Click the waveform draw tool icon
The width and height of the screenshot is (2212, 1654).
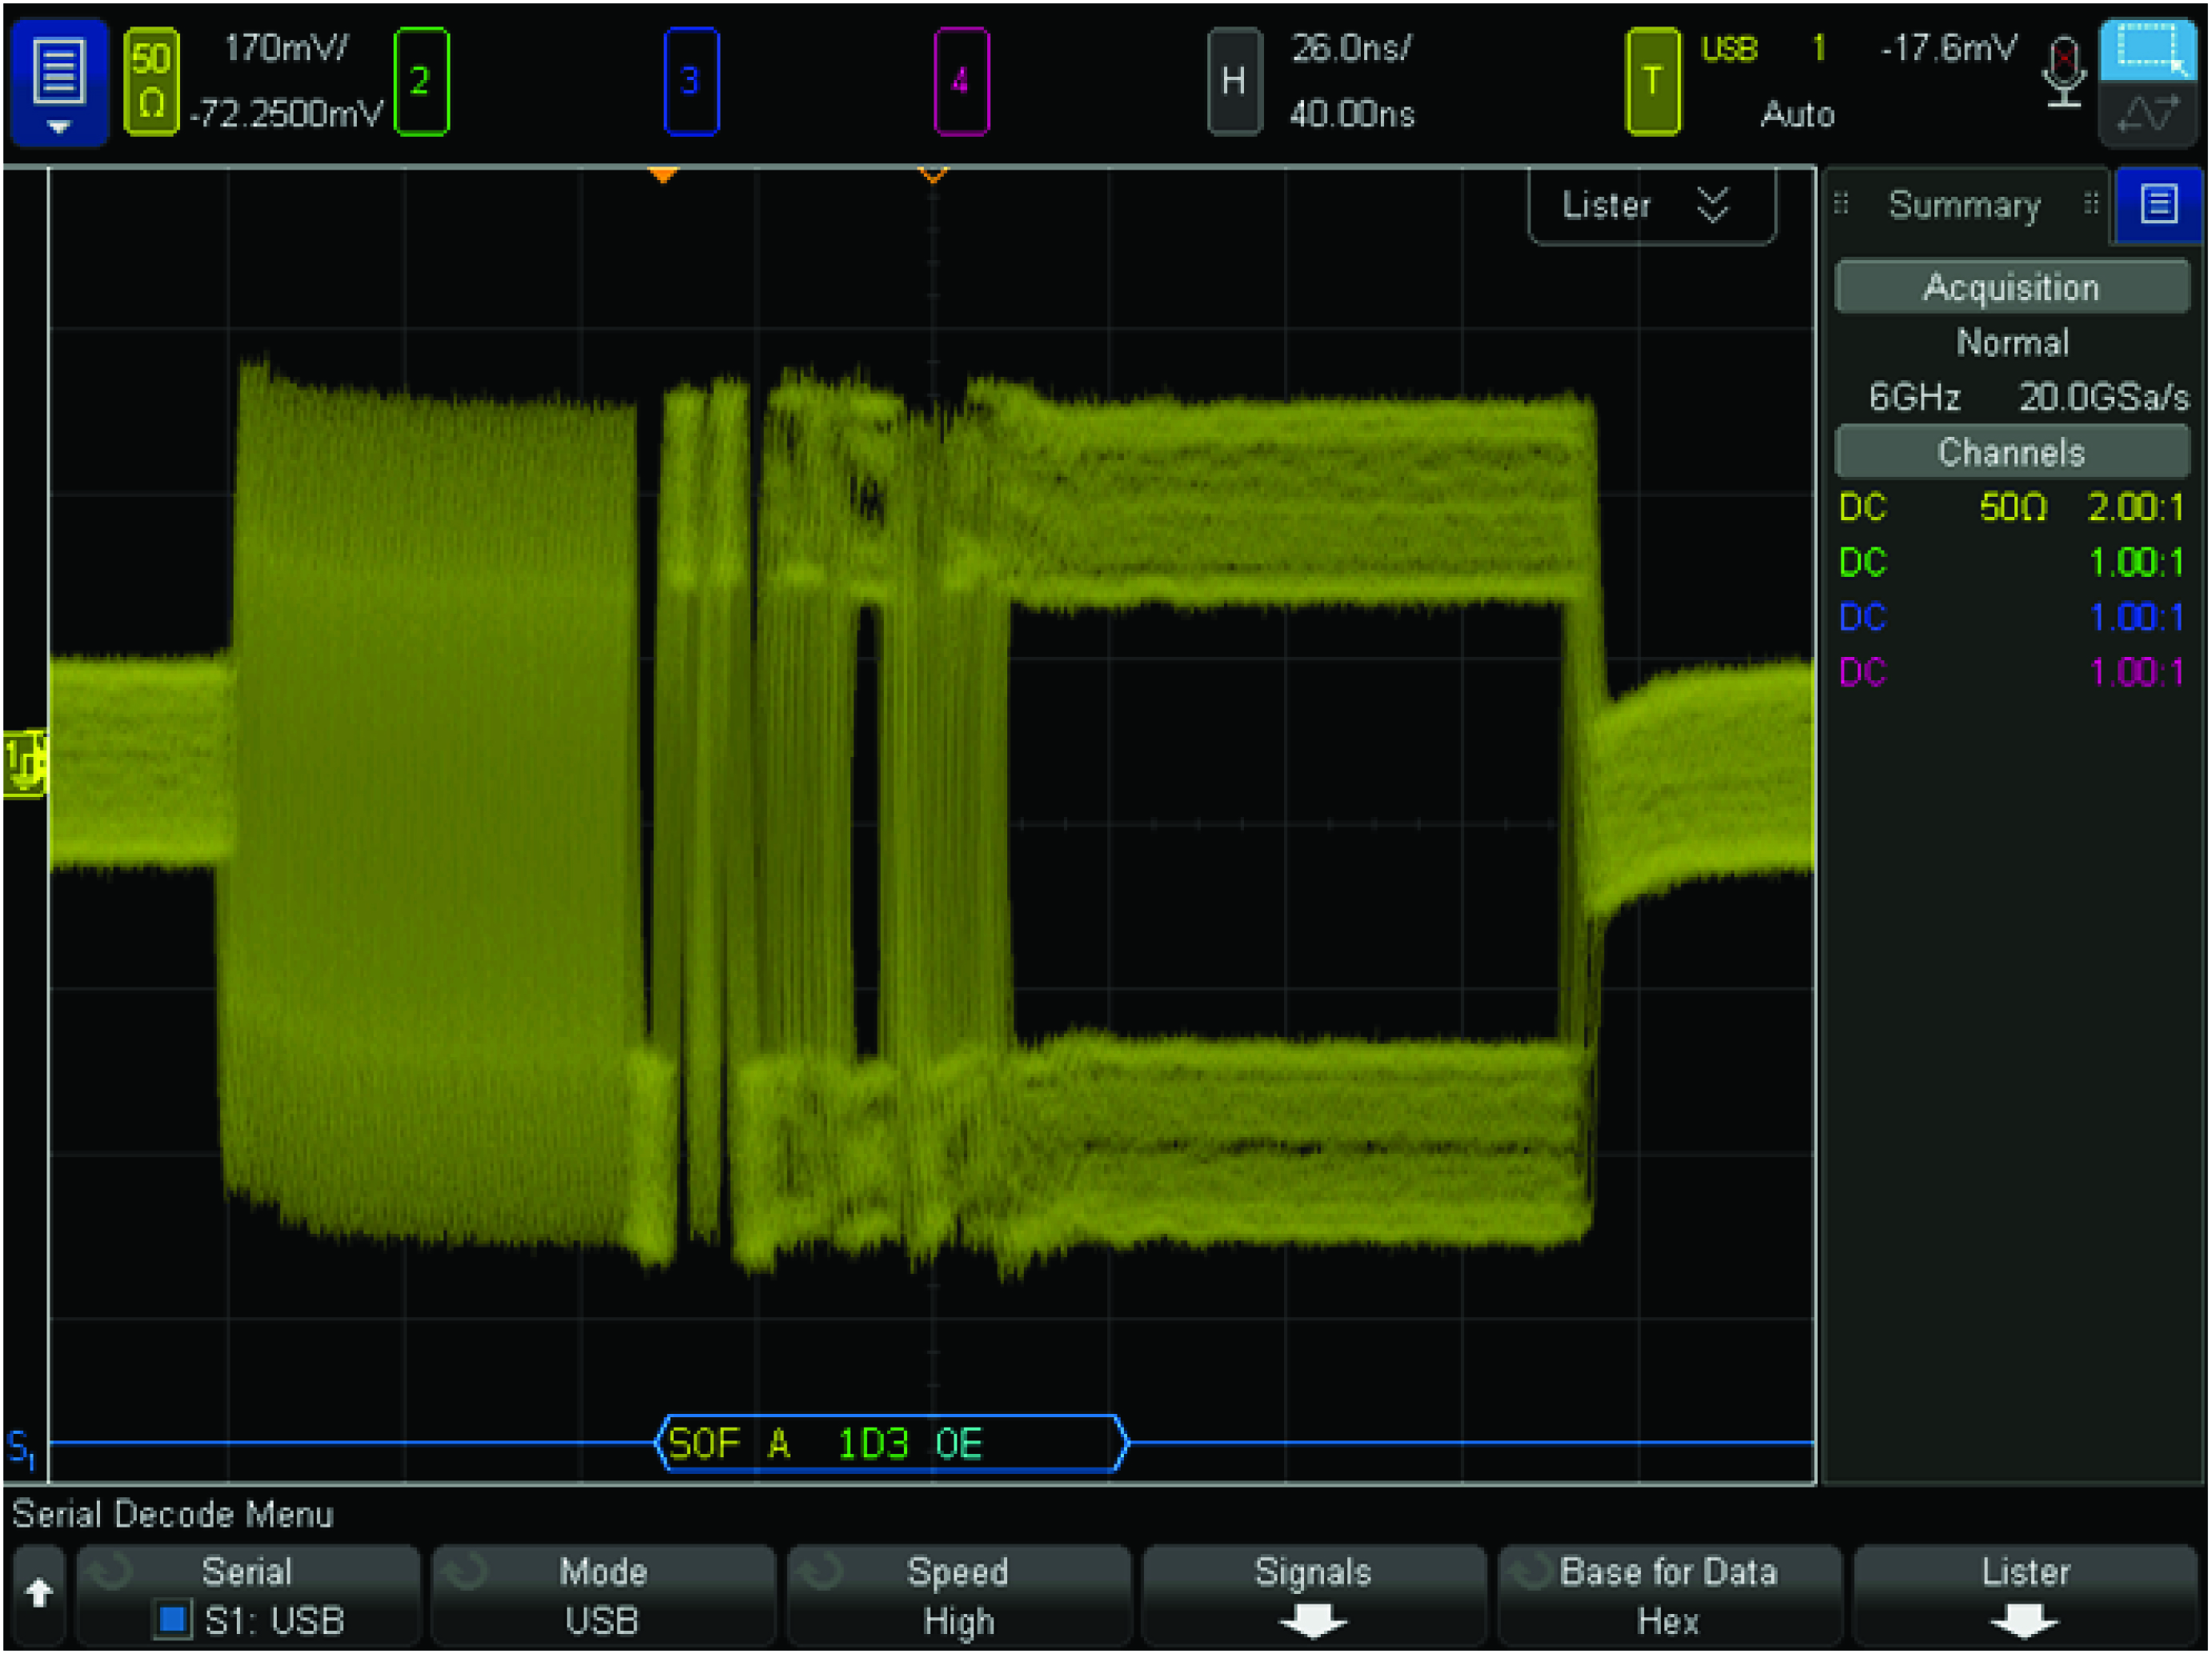coord(2147,114)
